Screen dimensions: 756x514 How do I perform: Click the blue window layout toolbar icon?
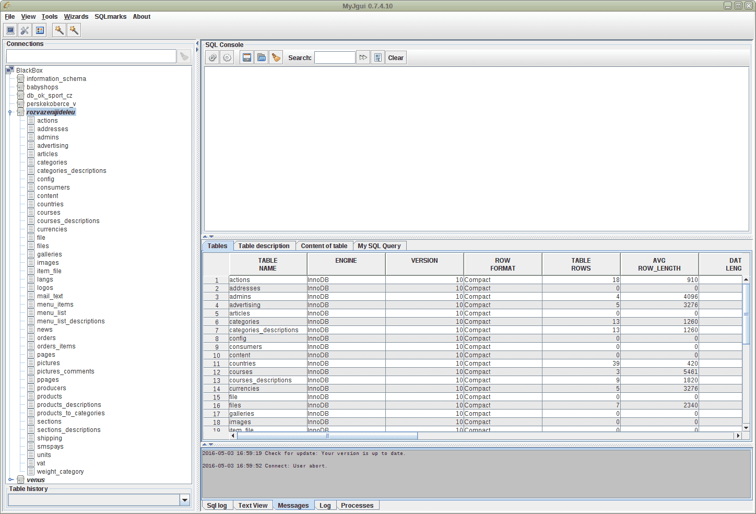point(40,30)
